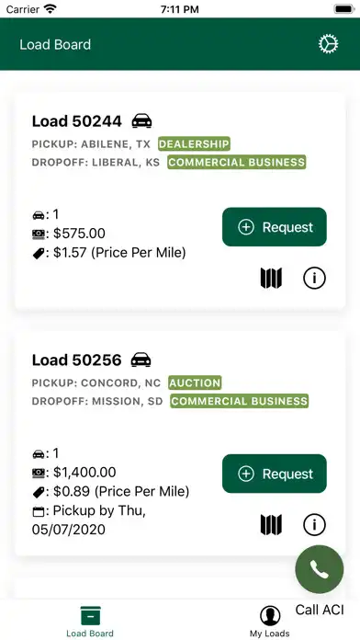Open map icon for Load 50256

271,524
